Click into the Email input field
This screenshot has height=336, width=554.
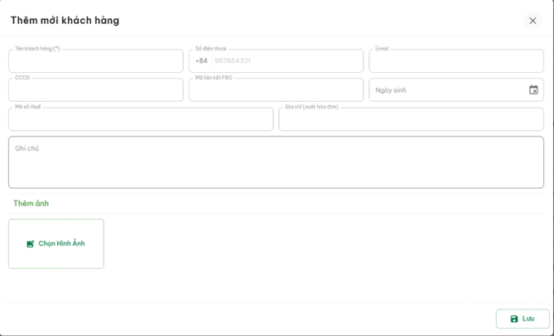455,62
